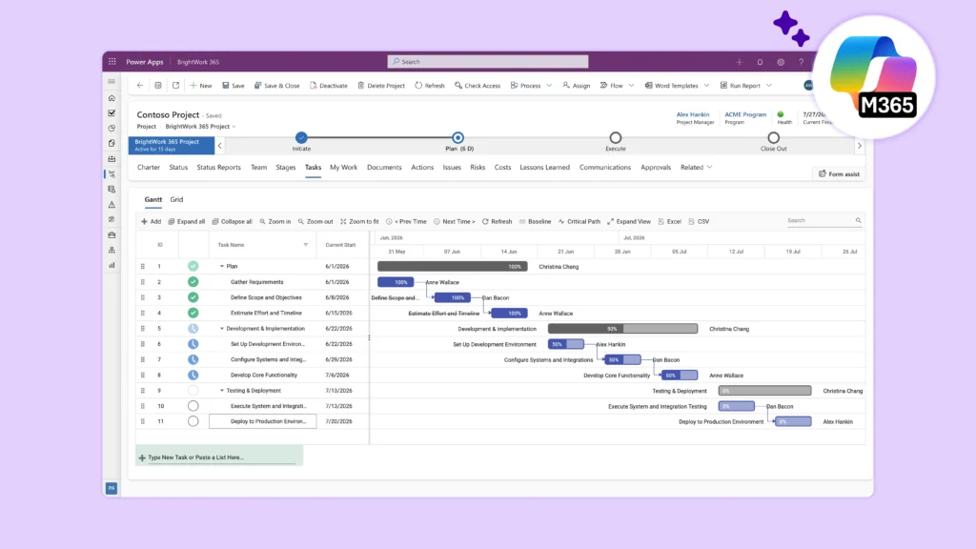The height and width of the screenshot is (549, 976).
Task: Click the notifications bell icon
Action: pyautogui.click(x=760, y=62)
